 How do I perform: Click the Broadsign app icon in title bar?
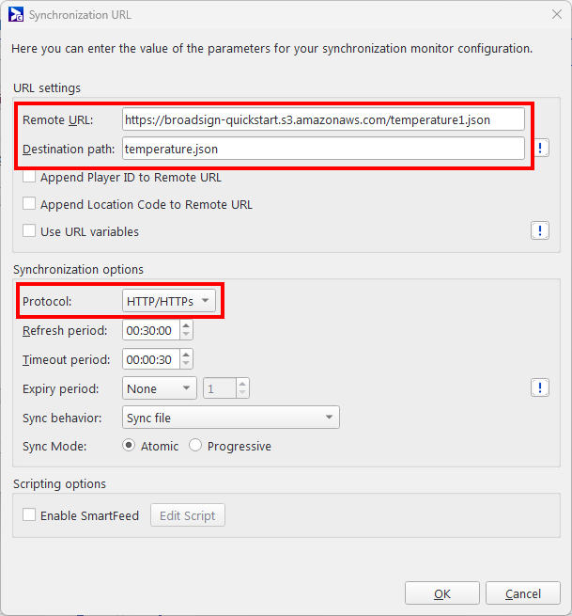(16, 14)
